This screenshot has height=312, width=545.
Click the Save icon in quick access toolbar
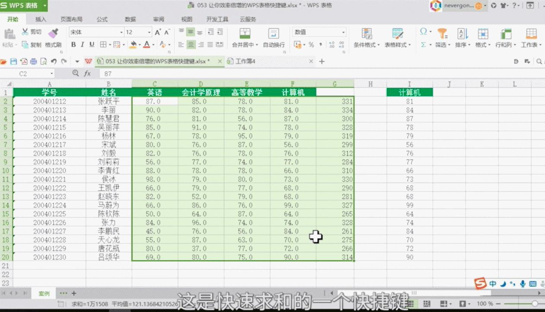click(13, 62)
